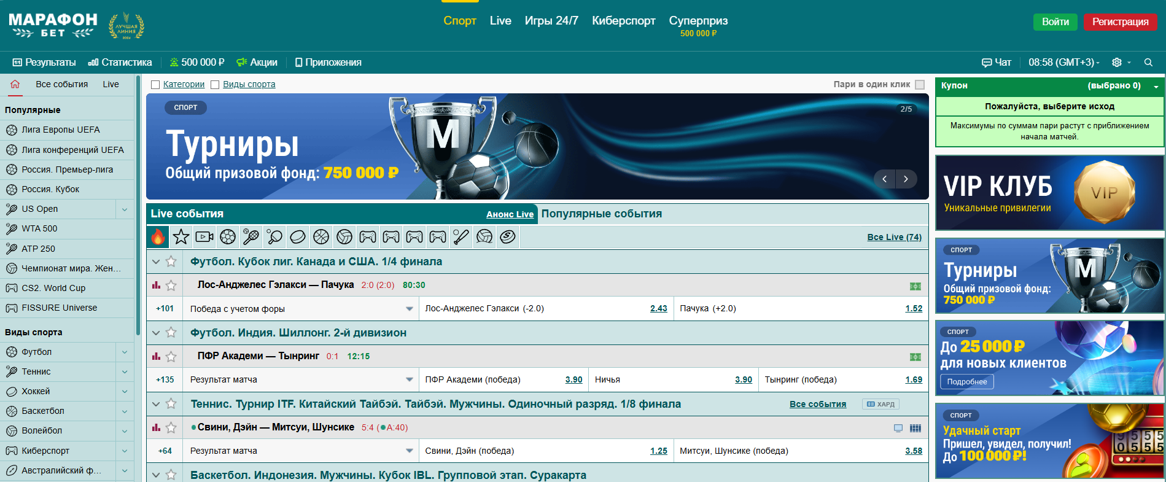Viewport: 1166px width, 482px height.
Task: Open Киберспорт in the top menu
Action: click(623, 21)
